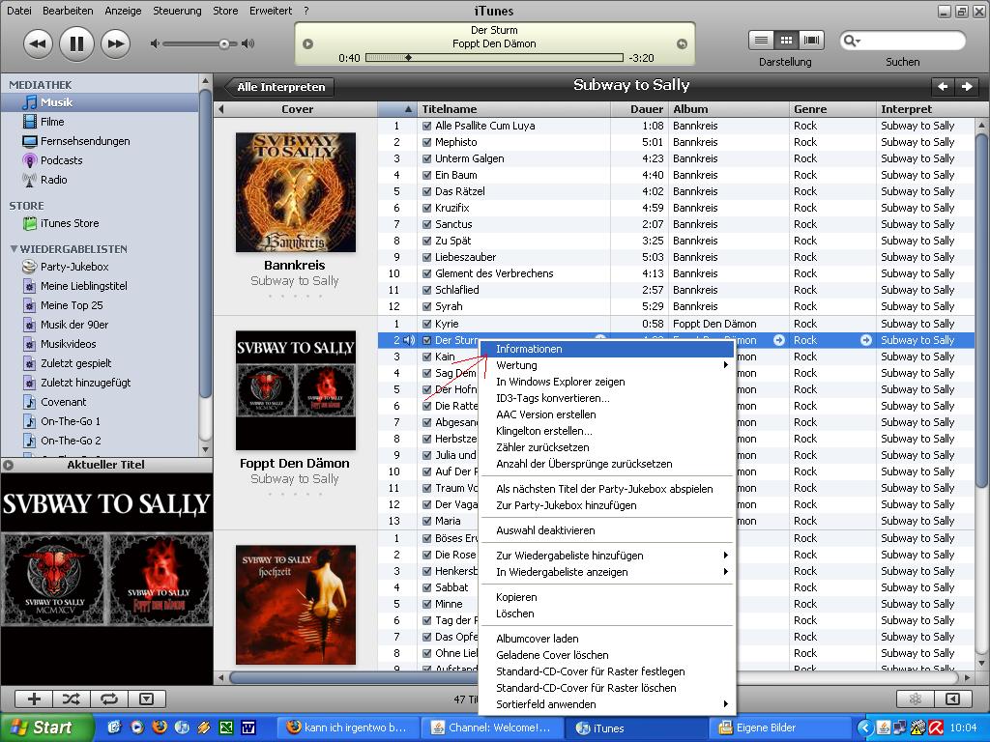Select Zuletzt hinzugefügt playlist icon
Viewport: 990px width, 742px height.
pyautogui.click(x=29, y=383)
